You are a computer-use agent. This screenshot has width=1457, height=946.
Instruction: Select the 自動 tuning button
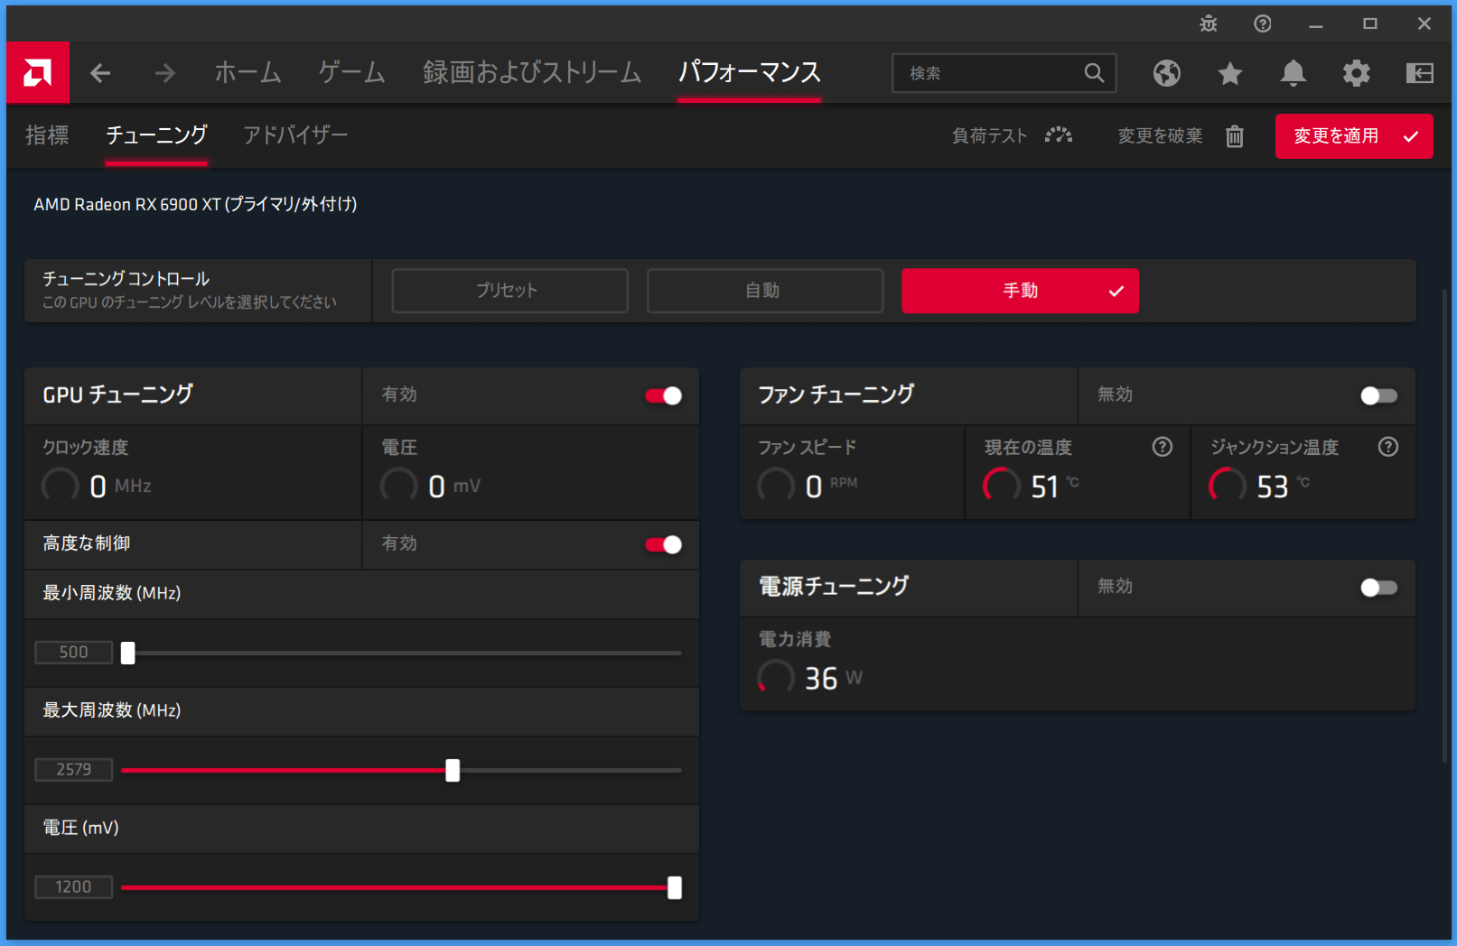(765, 291)
